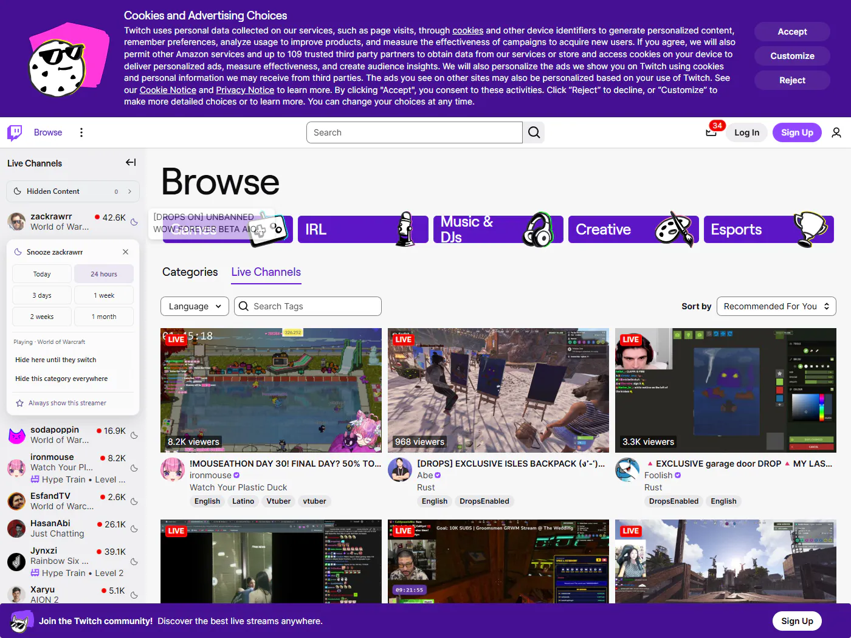Select Today snooze duration
The image size is (851, 638).
(42, 274)
